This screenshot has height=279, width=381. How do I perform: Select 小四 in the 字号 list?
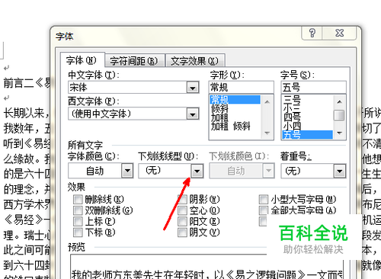[x=307, y=126]
